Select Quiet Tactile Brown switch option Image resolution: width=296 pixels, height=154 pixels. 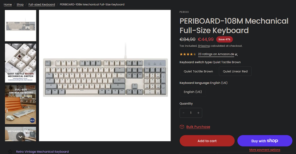click(x=198, y=71)
